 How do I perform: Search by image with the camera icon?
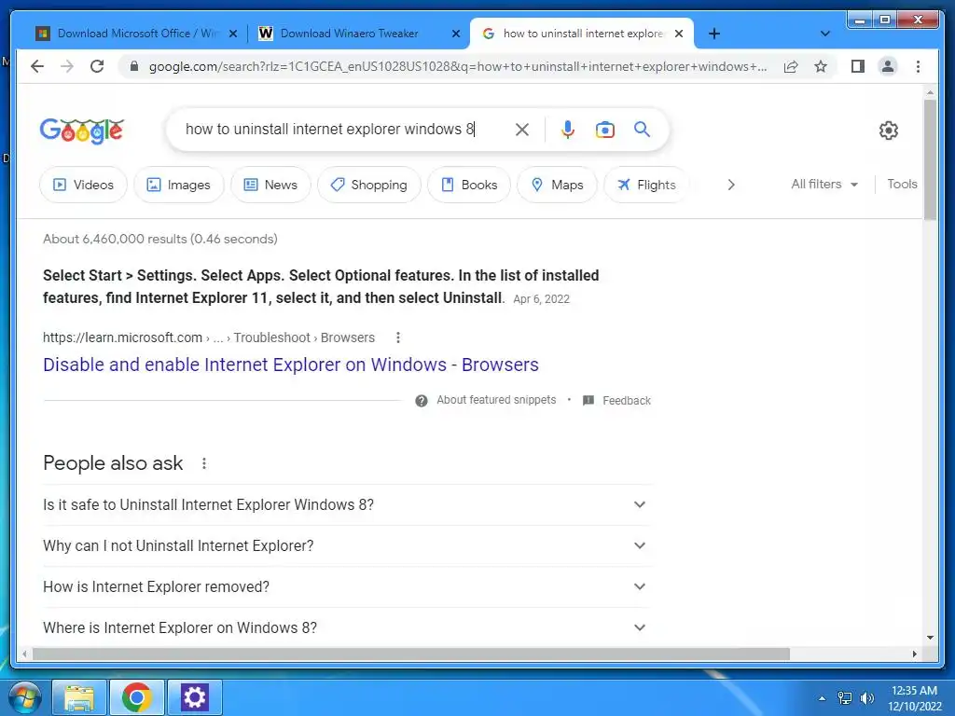pos(604,129)
